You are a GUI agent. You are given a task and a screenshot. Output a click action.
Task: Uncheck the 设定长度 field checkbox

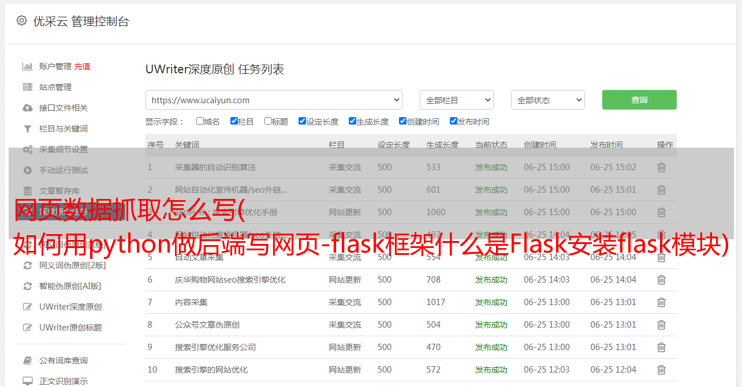302,121
